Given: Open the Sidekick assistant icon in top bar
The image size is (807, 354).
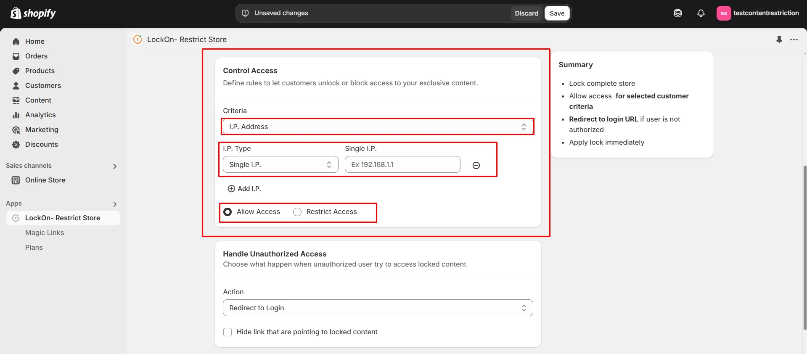Looking at the screenshot, I should pos(678,13).
